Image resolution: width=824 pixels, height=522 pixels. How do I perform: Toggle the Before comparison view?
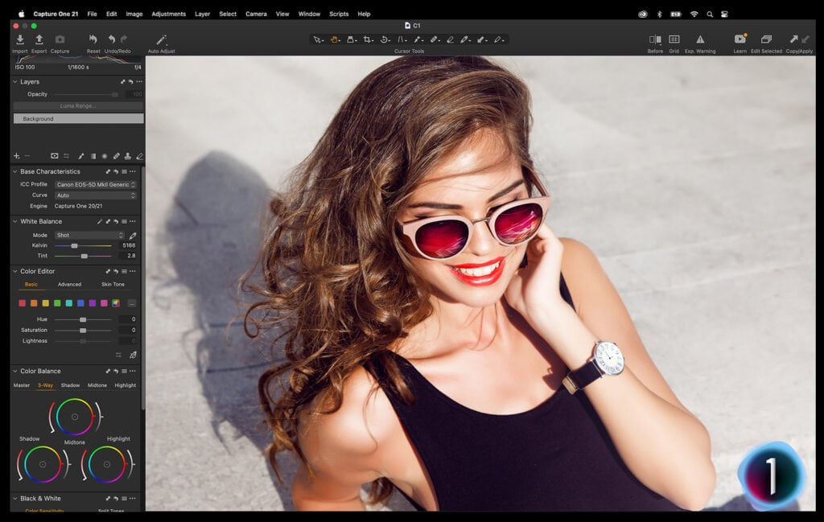point(655,39)
